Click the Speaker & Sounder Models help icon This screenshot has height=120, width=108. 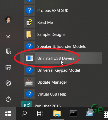point(29,46)
